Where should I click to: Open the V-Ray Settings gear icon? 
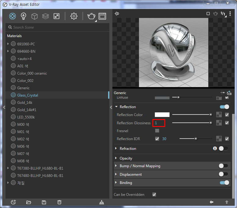(74, 16)
